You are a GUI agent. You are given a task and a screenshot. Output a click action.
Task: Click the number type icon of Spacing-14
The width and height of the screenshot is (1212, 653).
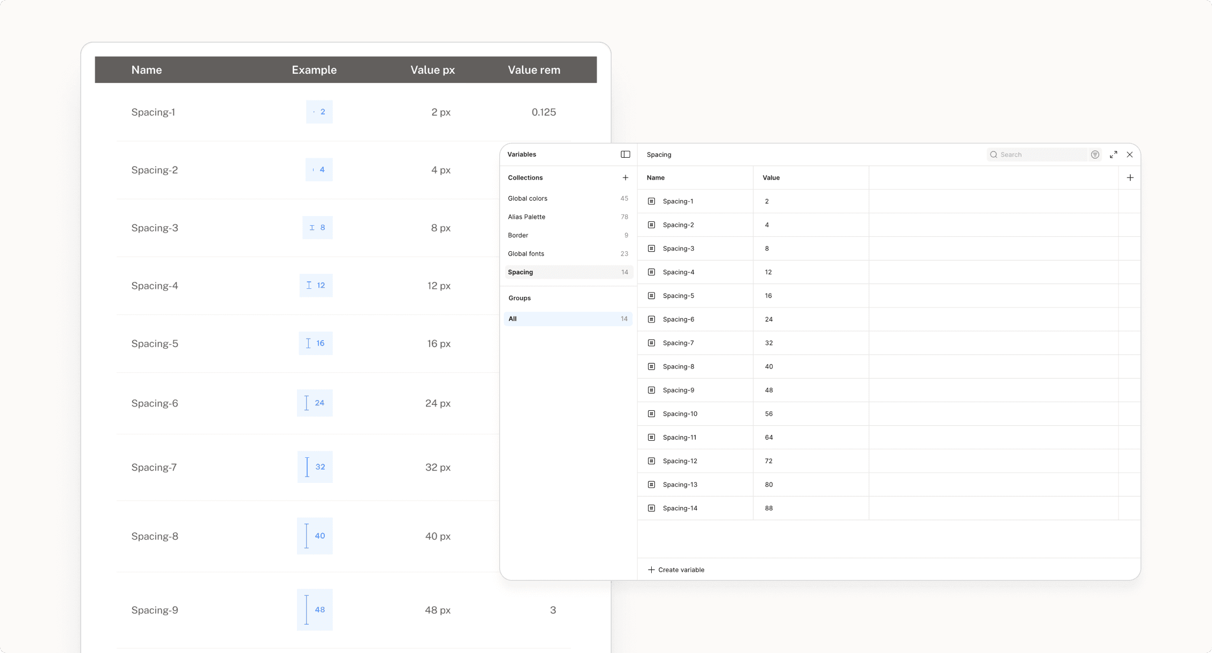[651, 509]
